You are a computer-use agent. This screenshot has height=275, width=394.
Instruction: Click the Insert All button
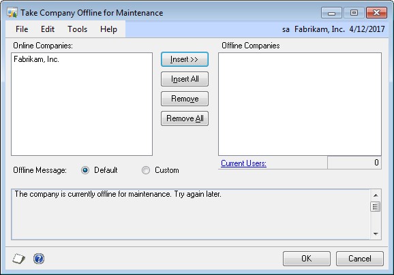[185, 79]
